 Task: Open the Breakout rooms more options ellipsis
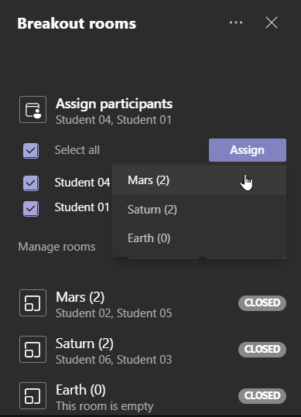click(236, 22)
